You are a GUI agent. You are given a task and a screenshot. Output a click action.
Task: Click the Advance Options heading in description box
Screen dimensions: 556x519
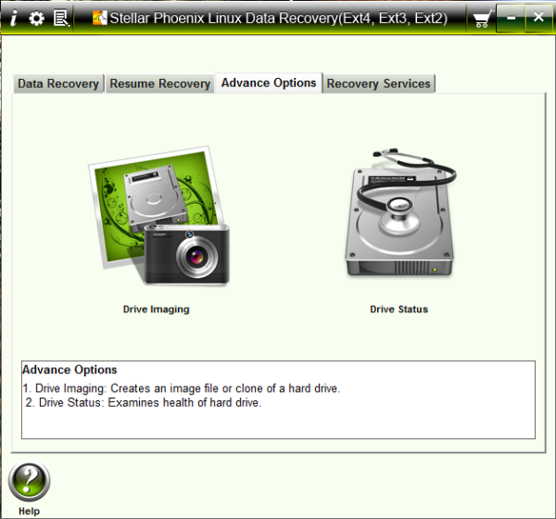(69, 370)
